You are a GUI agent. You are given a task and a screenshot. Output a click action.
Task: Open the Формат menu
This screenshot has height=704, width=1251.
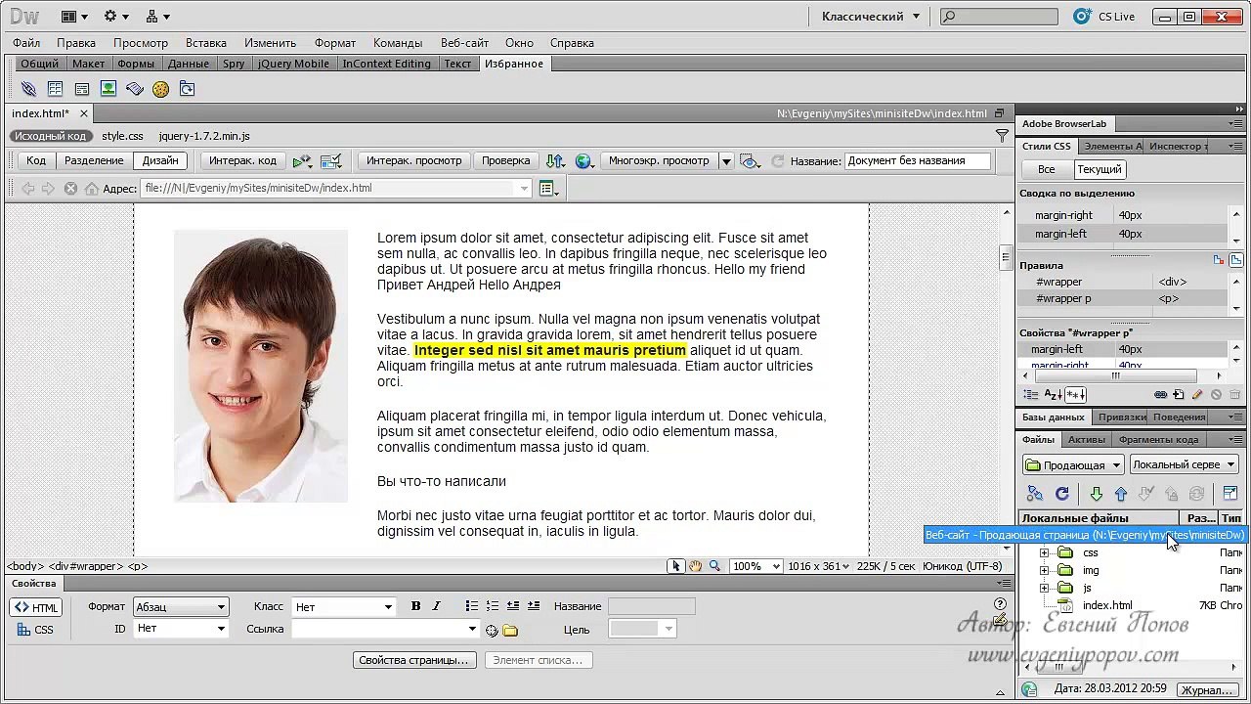pos(335,43)
